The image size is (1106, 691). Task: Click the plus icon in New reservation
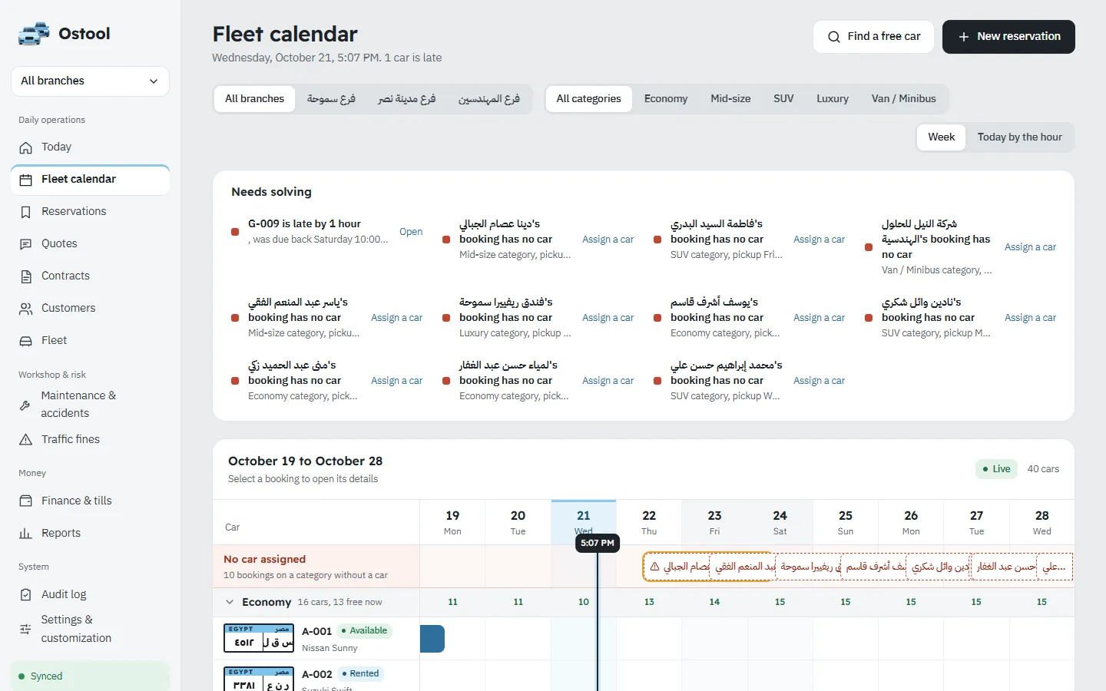click(964, 37)
